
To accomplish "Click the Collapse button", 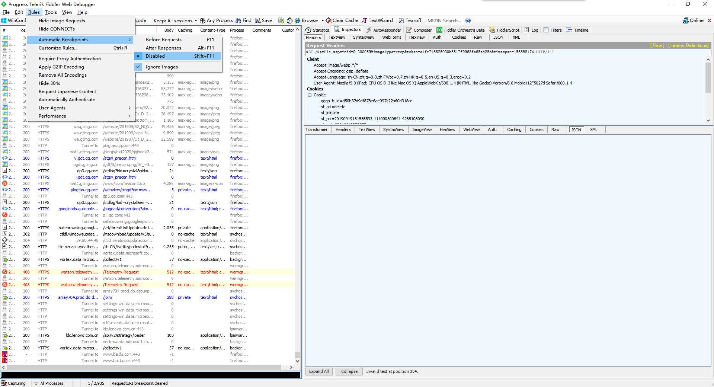I will [x=349, y=371].
